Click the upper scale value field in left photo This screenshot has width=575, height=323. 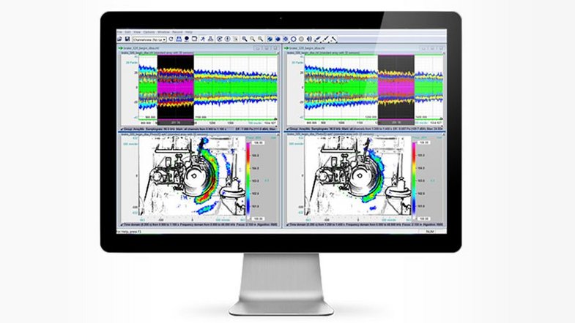(x=258, y=142)
